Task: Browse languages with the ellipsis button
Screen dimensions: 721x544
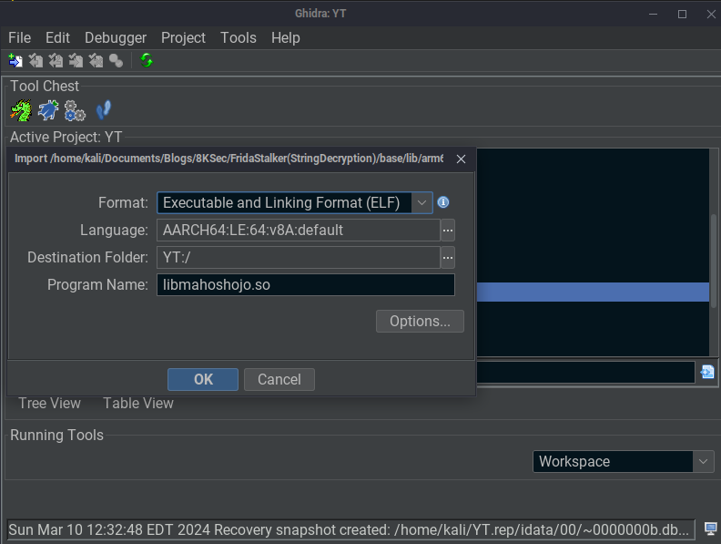Action: pos(447,231)
